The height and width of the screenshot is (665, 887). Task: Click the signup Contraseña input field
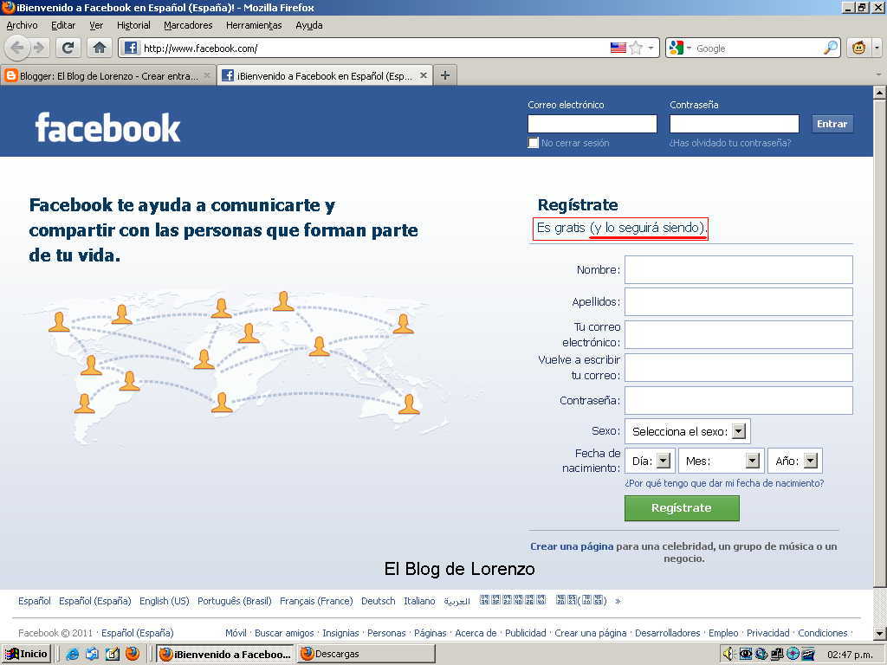coord(739,400)
